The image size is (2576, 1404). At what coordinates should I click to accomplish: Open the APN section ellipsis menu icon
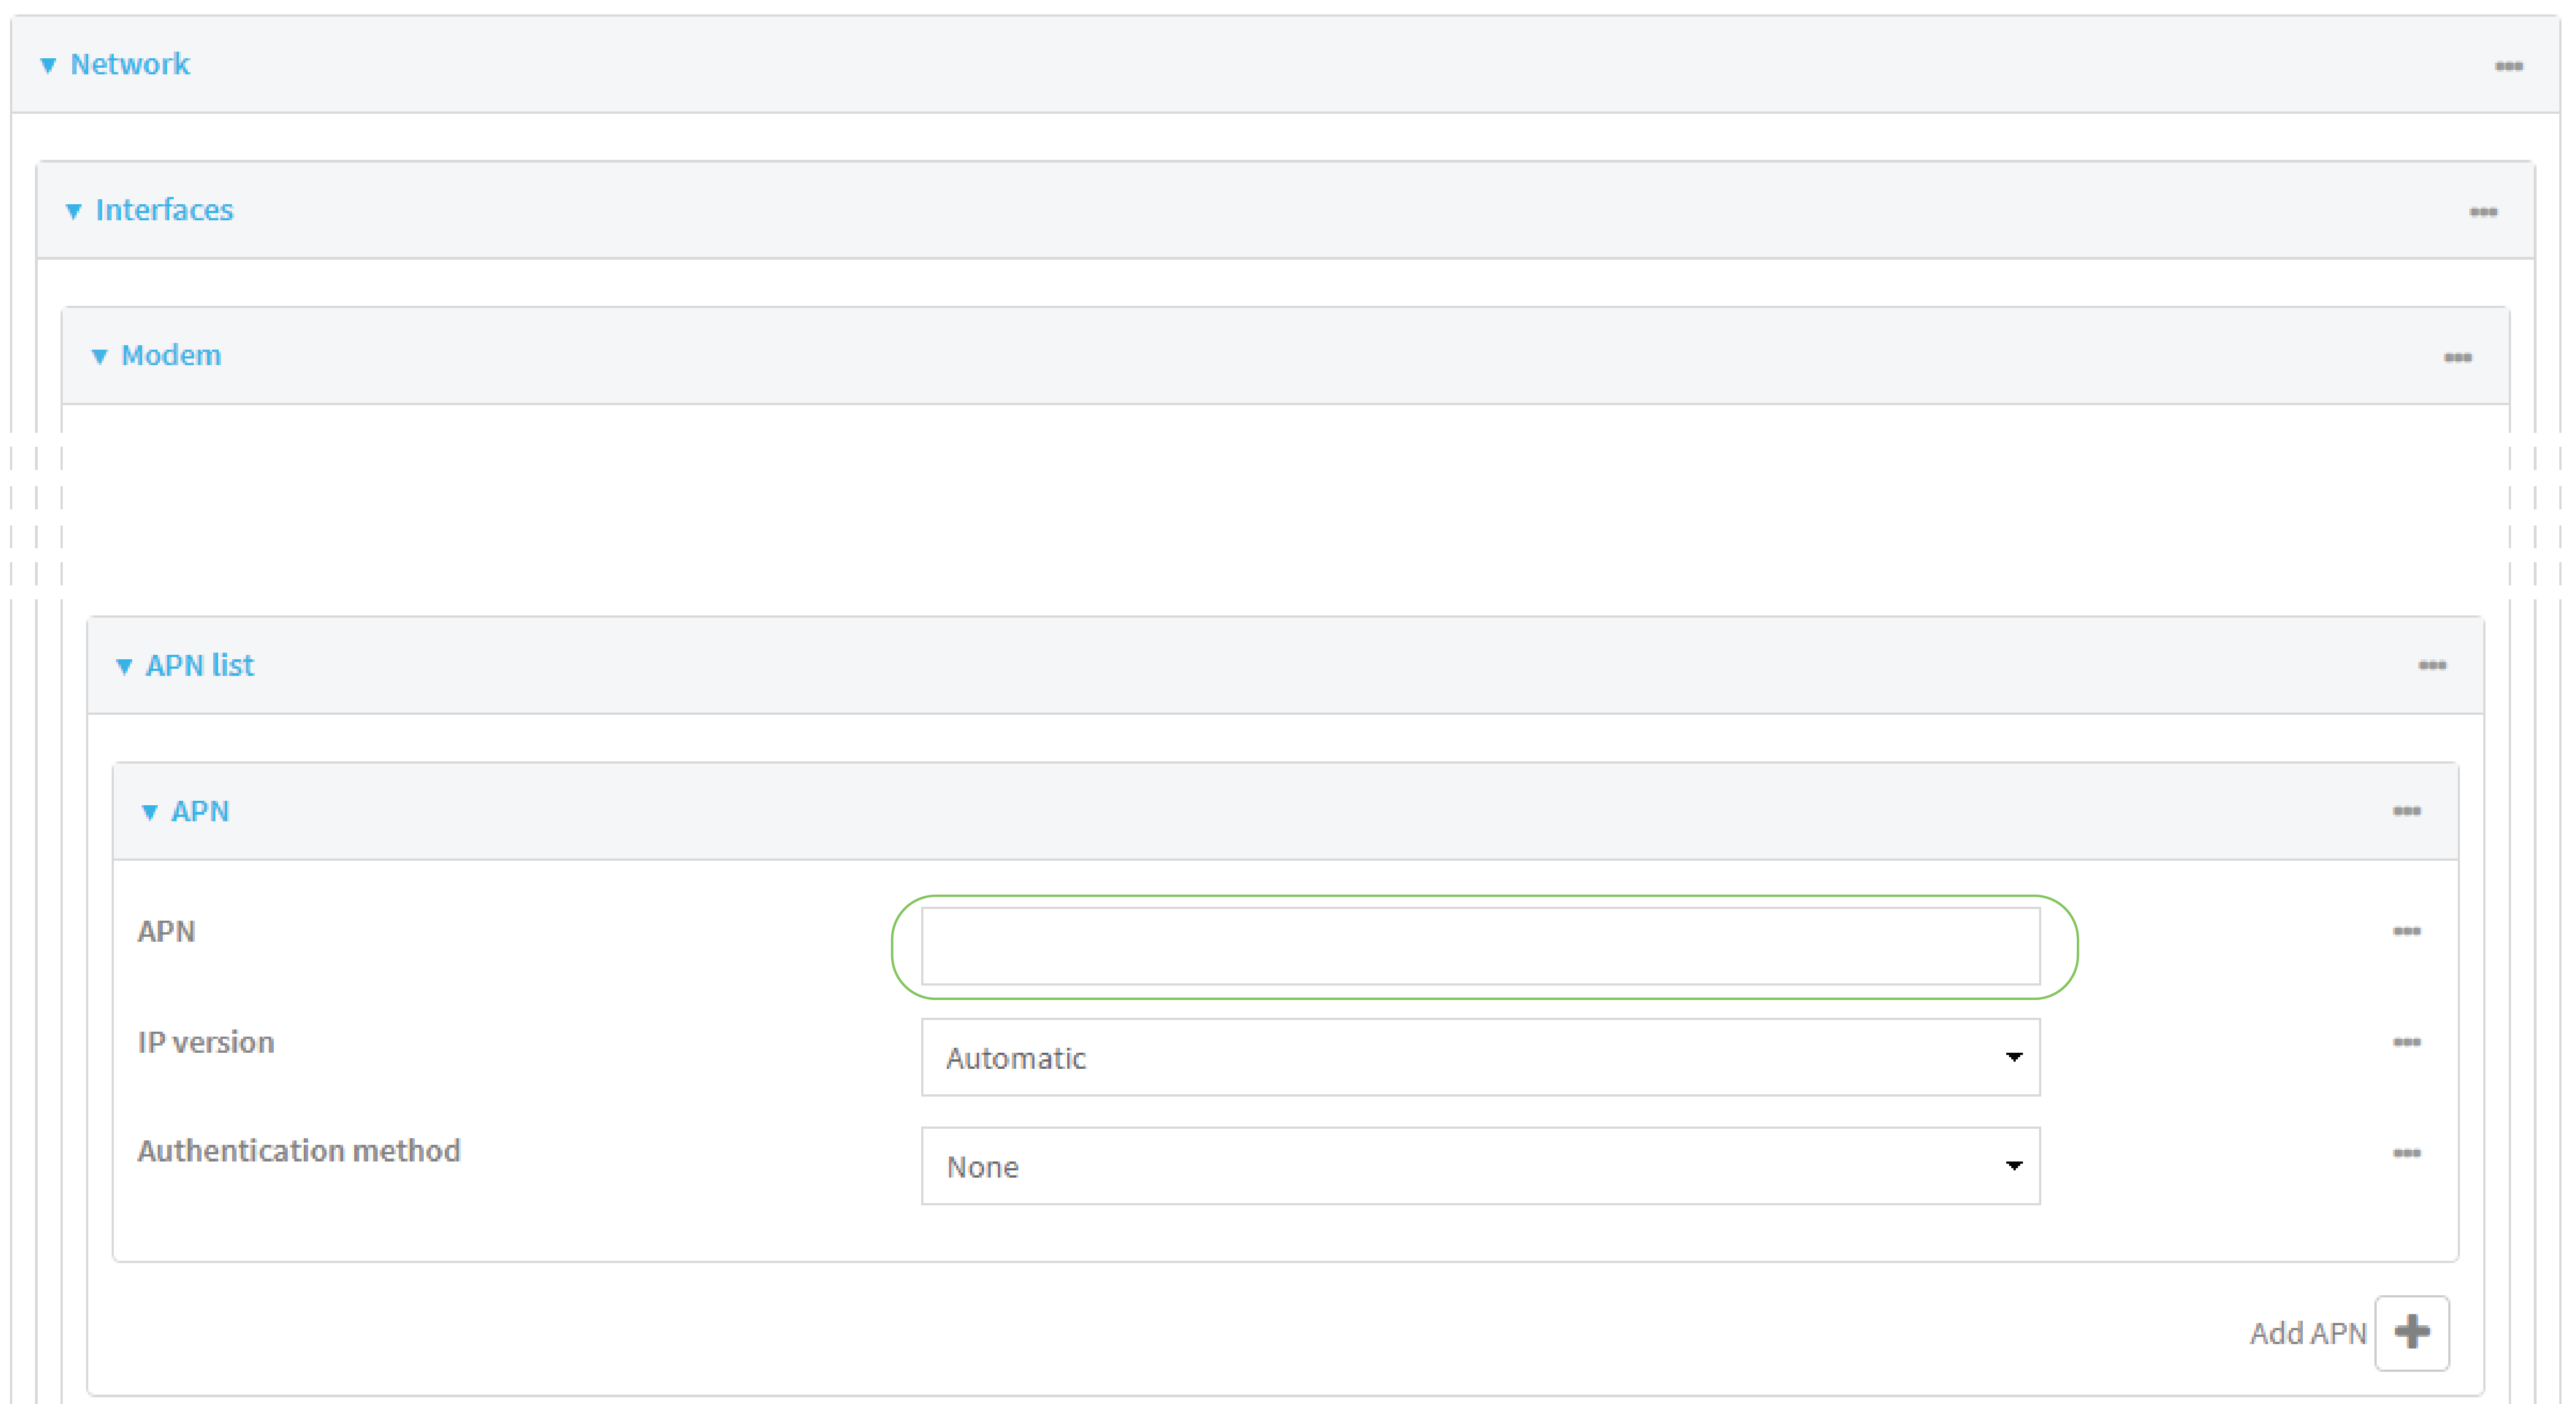pos(2407,811)
